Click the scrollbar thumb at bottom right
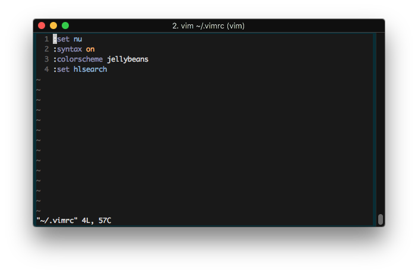 tap(381, 219)
